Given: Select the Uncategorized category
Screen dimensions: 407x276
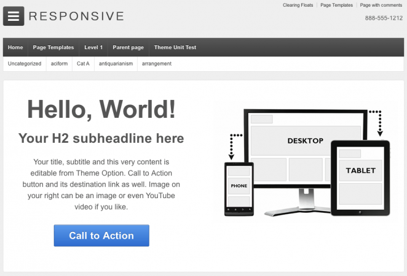Looking at the screenshot, I should [x=25, y=64].
